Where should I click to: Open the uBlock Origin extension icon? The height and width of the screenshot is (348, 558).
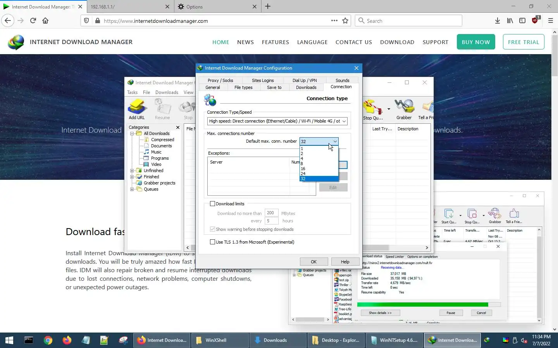pyautogui.click(x=536, y=20)
